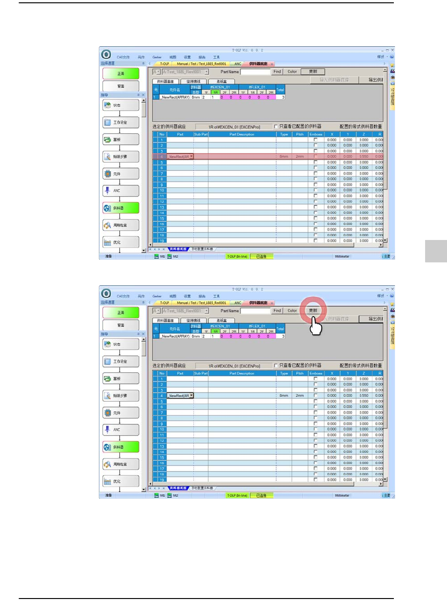Open NewRect(AR part dropdown in lower screenshot

click(191, 395)
